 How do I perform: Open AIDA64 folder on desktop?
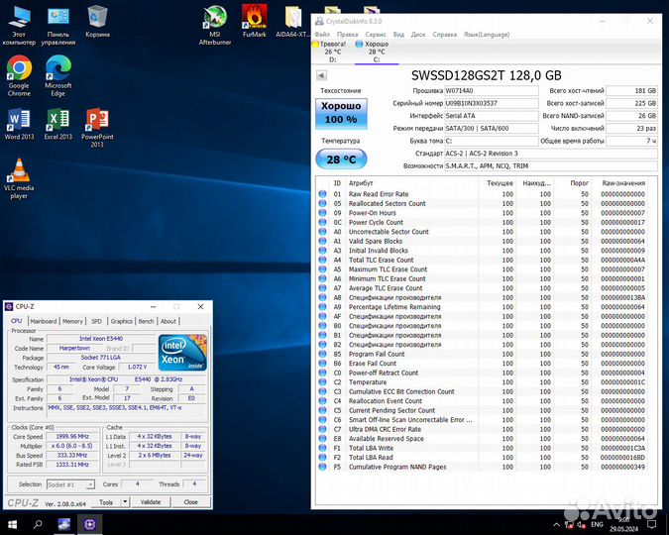(292, 22)
